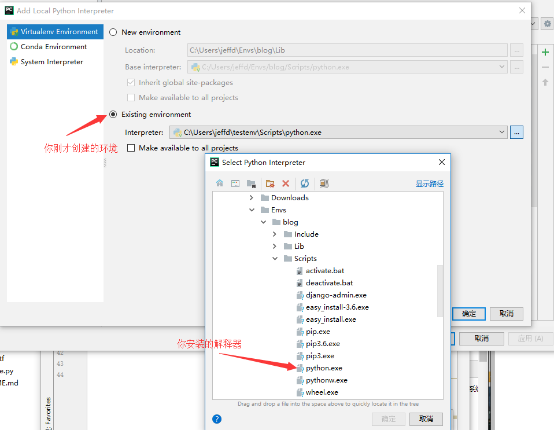Expand the Include folder

275,234
